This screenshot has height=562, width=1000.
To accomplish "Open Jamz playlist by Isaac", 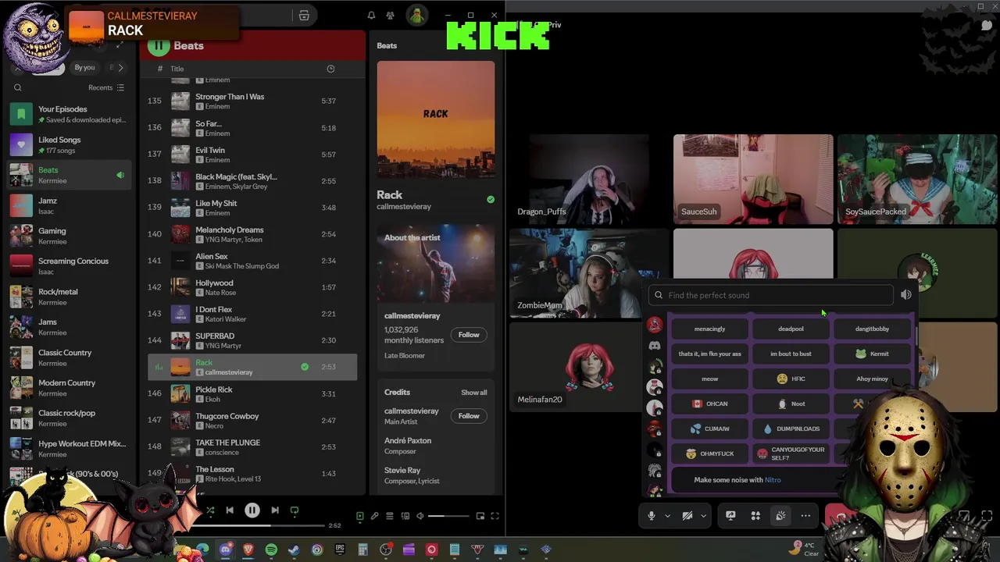I will click(x=69, y=205).
